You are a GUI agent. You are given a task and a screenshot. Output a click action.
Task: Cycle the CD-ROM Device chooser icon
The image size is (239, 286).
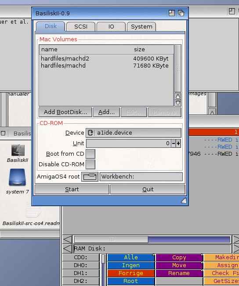pyautogui.click(x=91, y=132)
